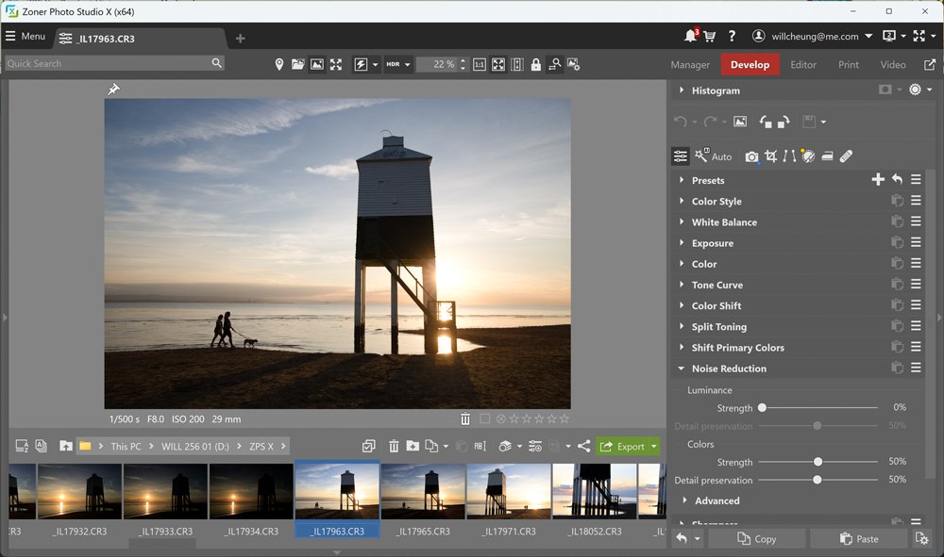Select the _IL17971.CR3 thumbnail
The image size is (944, 557).
tap(509, 500)
